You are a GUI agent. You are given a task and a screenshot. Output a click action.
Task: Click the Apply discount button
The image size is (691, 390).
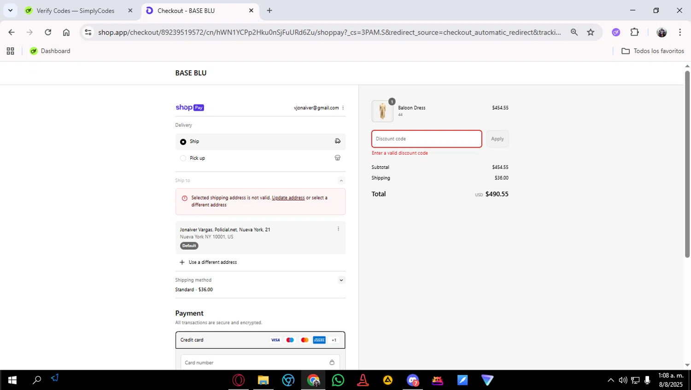coord(498,139)
